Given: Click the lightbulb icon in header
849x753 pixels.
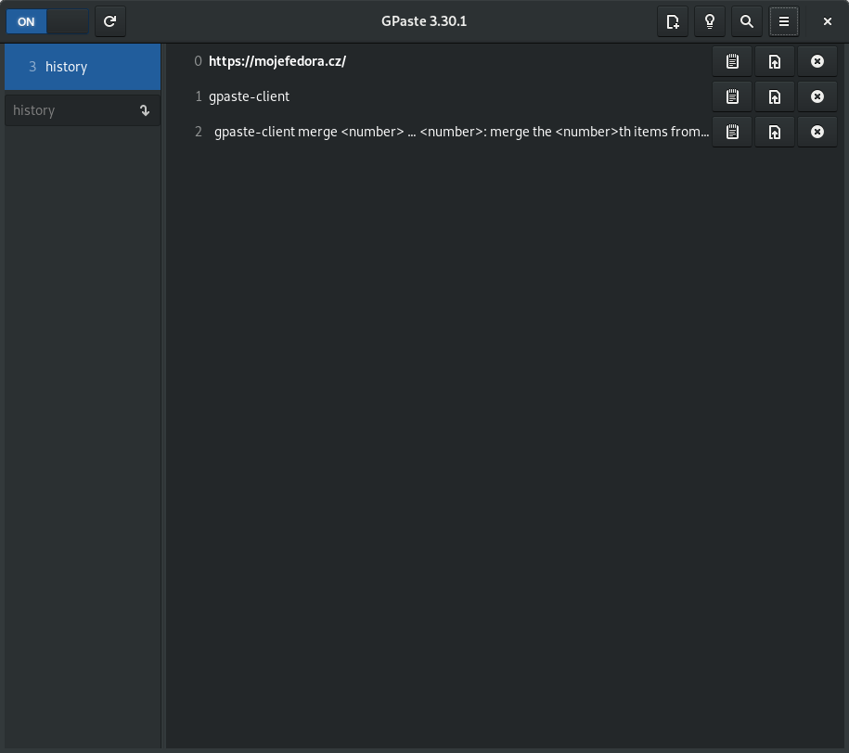Looking at the screenshot, I should pyautogui.click(x=710, y=21).
